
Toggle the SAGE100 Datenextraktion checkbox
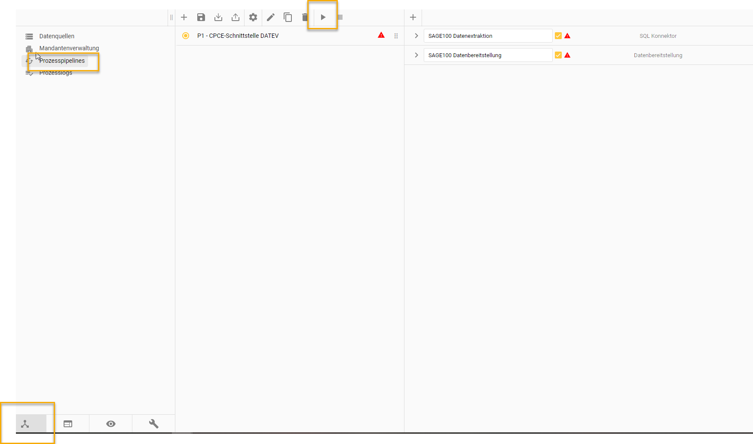(558, 36)
